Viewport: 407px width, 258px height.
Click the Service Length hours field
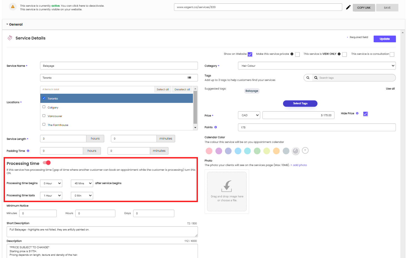coord(63,138)
